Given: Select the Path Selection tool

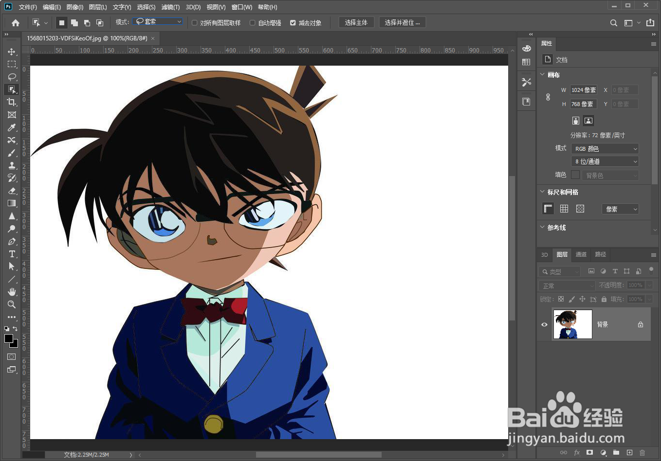Looking at the screenshot, I should pyautogui.click(x=12, y=266).
